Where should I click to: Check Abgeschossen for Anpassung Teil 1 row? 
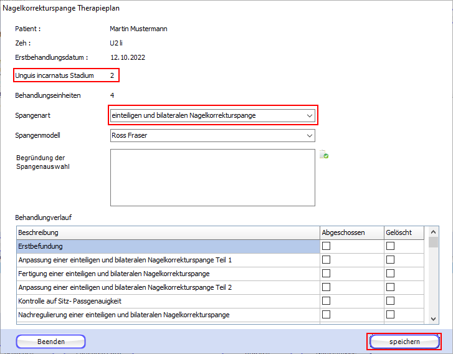pyautogui.click(x=326, y=260)
